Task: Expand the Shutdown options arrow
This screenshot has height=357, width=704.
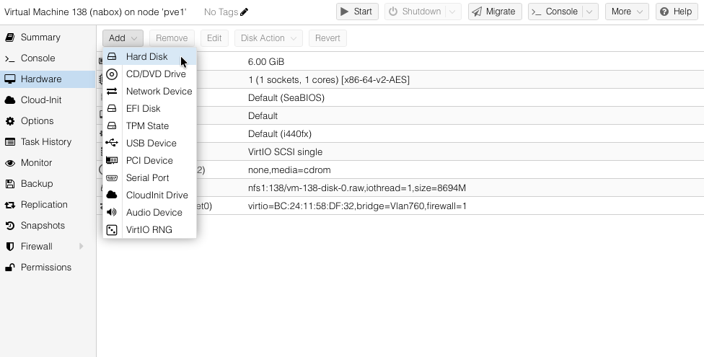Action: click(x=452, y=12)
